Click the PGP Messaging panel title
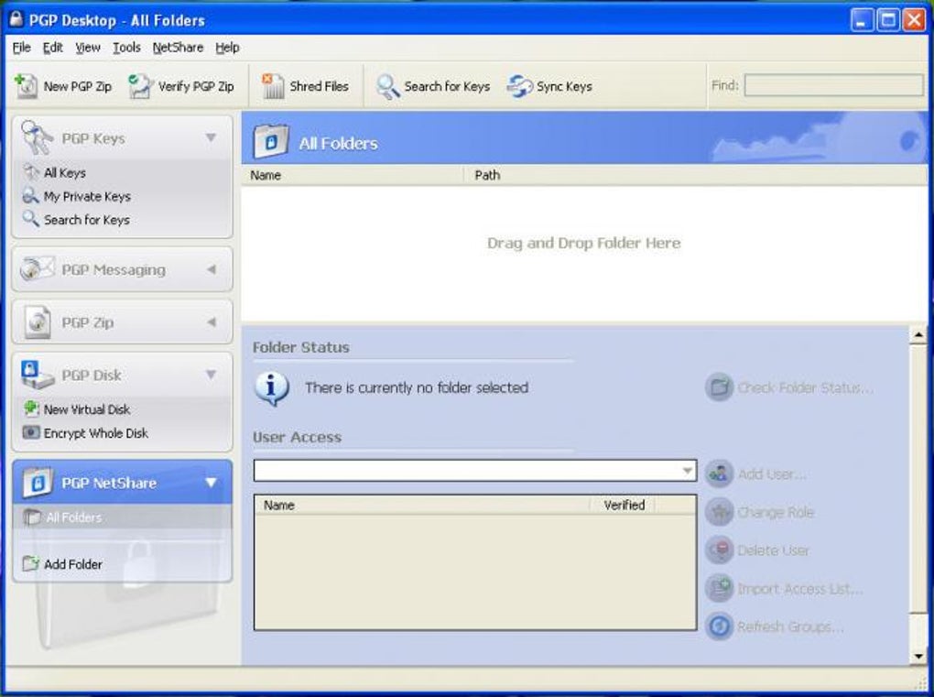This screenshot has height=697, width=934. (x=114, y=270)
